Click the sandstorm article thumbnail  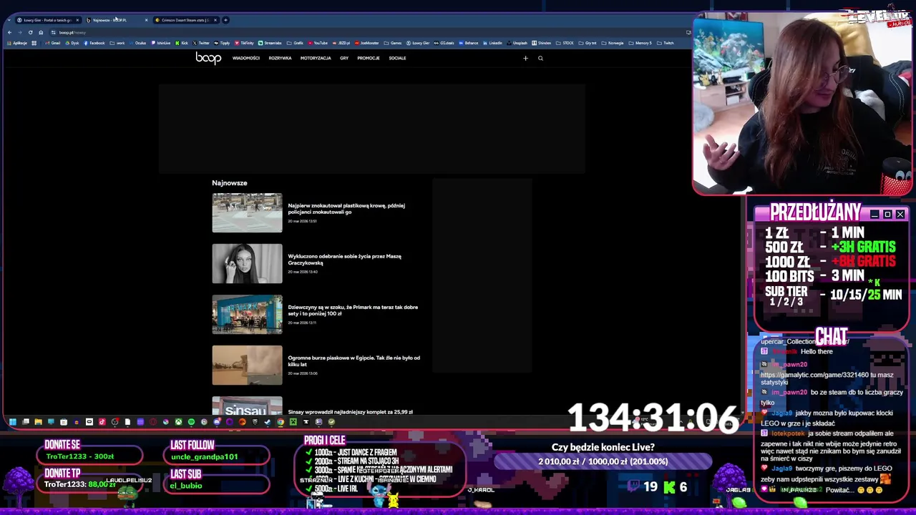[x=247, y=365]
